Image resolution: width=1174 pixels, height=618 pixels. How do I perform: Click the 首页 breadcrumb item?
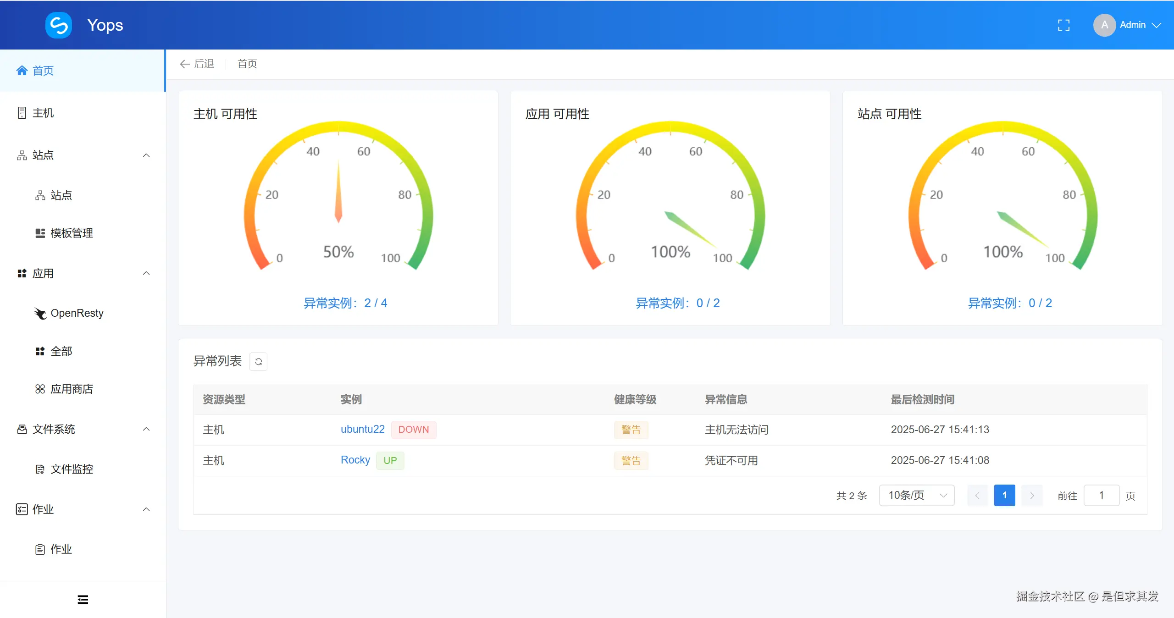247,64
